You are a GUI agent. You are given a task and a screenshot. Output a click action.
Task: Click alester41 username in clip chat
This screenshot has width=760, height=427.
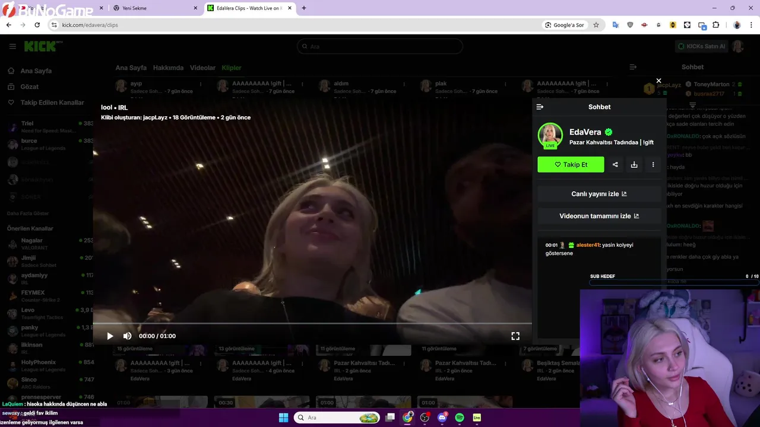588,245
